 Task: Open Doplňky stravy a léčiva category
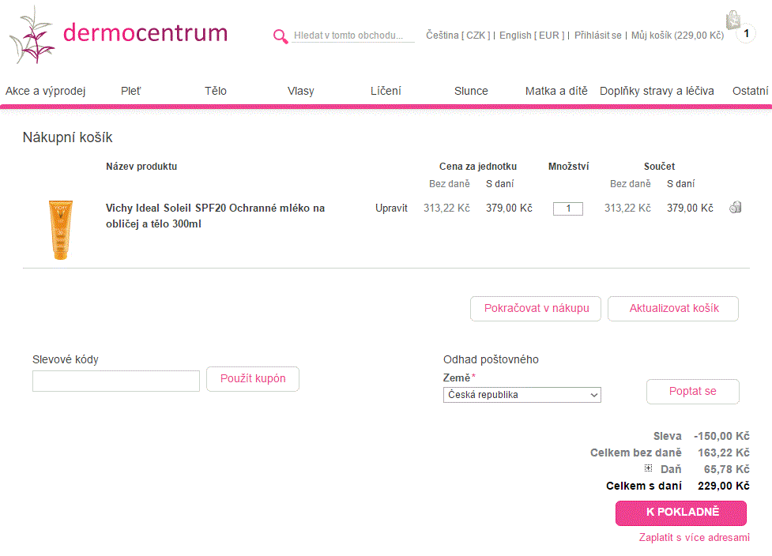657,91
